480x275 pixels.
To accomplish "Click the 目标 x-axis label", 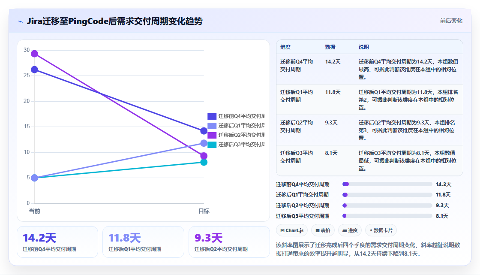I will click(x=204, y=211).
